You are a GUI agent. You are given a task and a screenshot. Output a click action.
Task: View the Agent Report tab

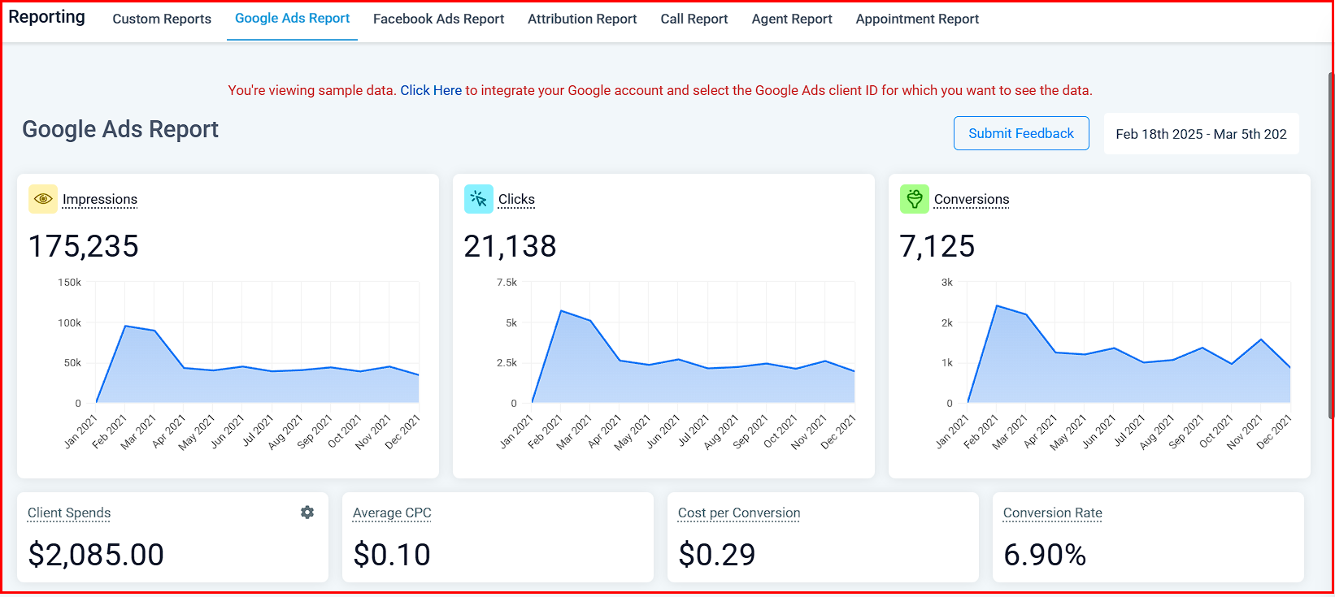click(791, 19)
